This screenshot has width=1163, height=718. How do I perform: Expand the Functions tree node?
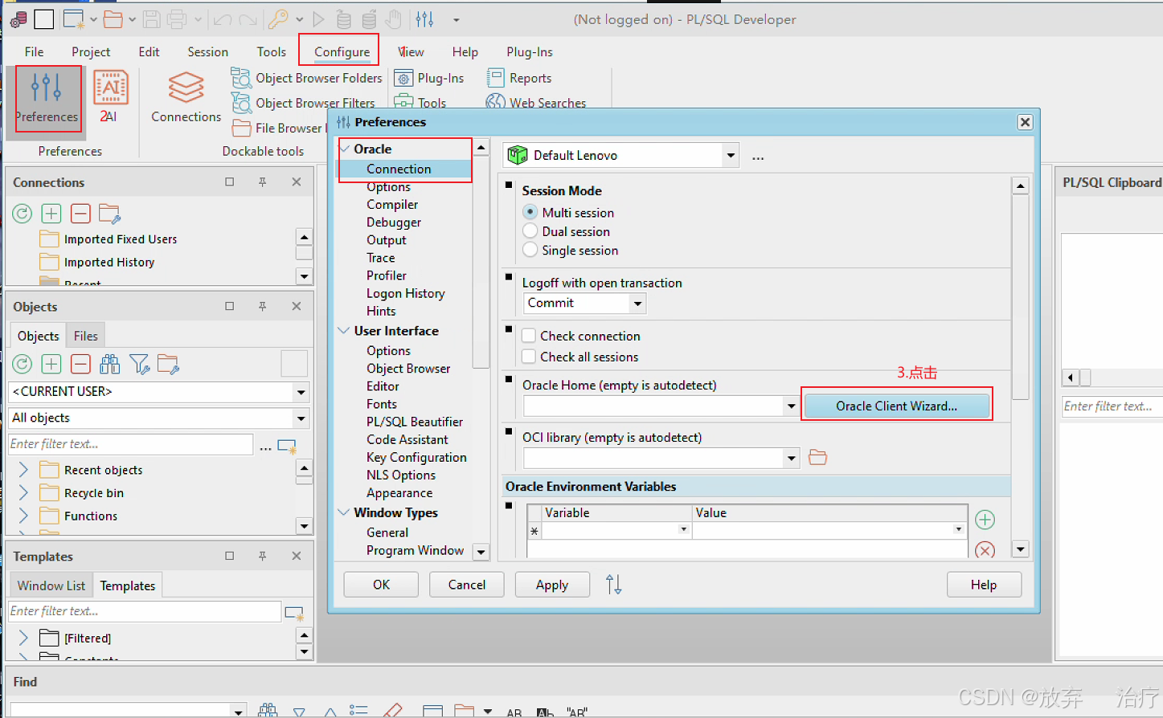pyautogui.click(x=23, y=516)
